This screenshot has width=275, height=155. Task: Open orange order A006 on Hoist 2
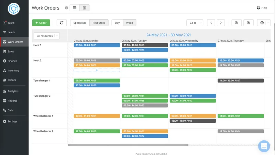click(x=97, y=65)
